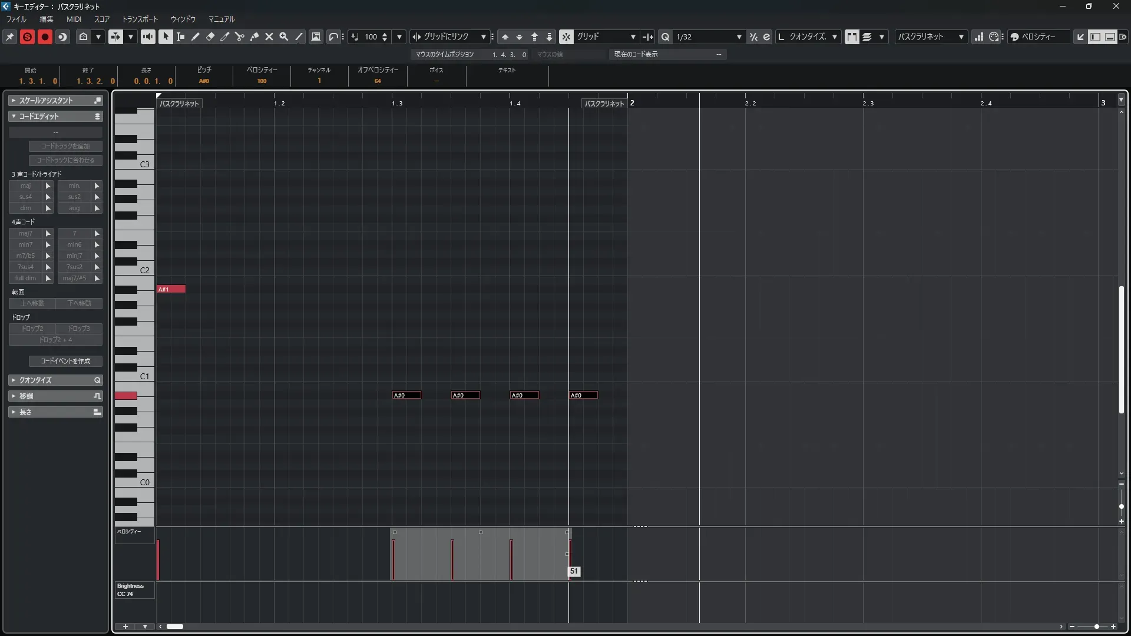Select the Draw pencil tool
The height and width of the screenshot is (636, 1131).
point(195,37)
